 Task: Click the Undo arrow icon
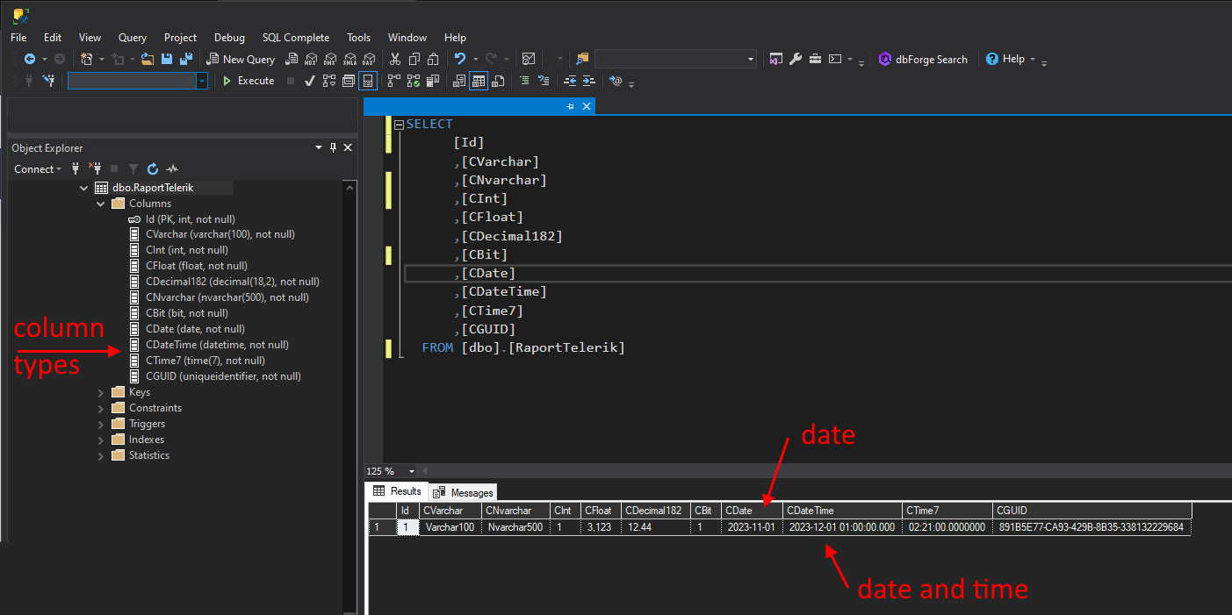(x=459, y=59)
